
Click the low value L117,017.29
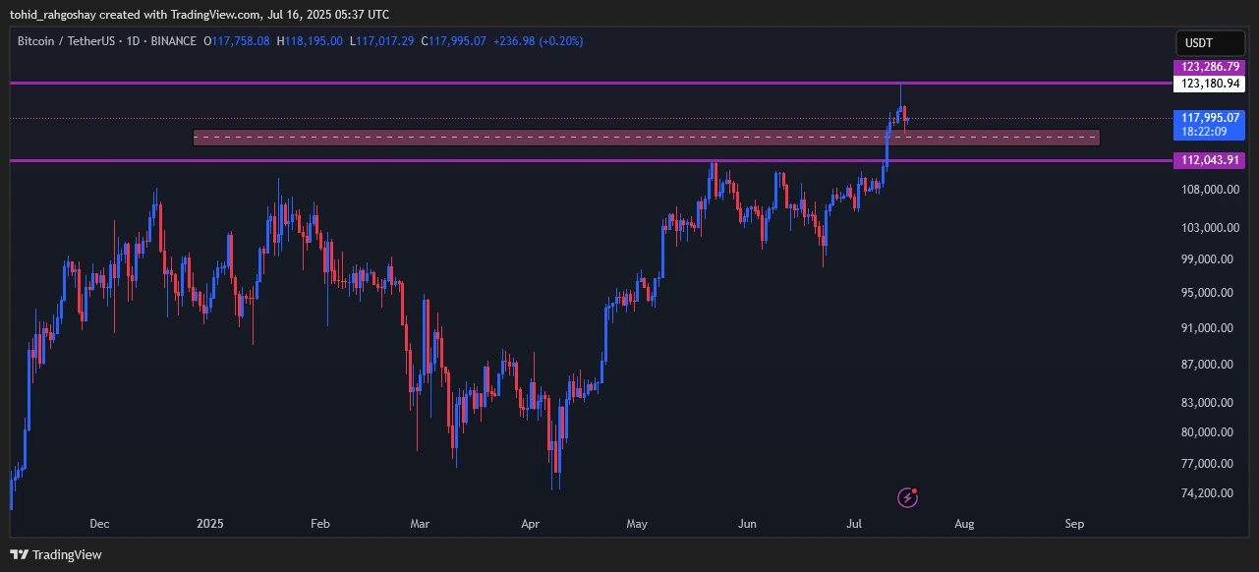(x=382, y=41)
